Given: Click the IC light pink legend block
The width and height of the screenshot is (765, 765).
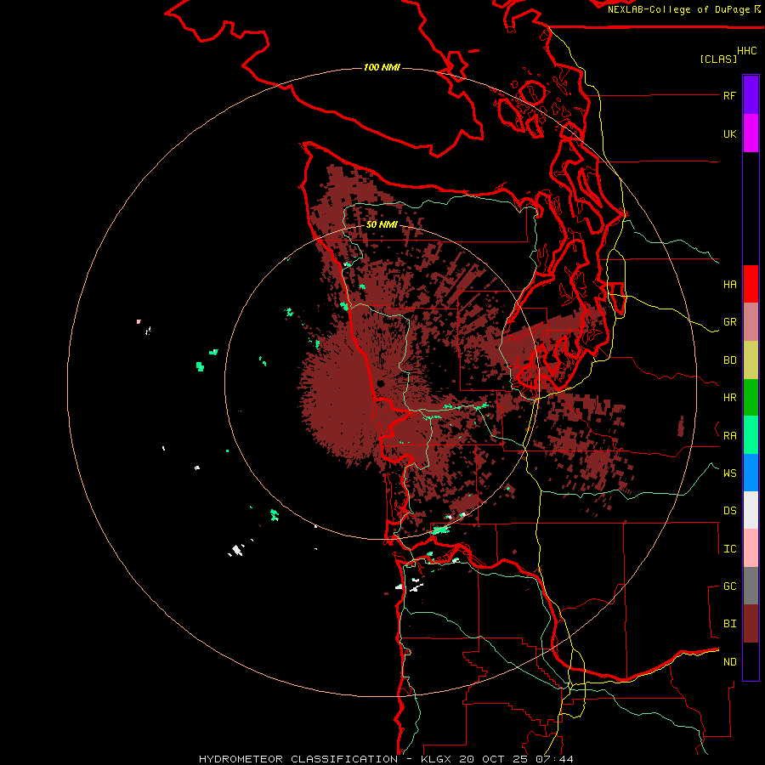Looking at the screenshot, I should (751, 548).
